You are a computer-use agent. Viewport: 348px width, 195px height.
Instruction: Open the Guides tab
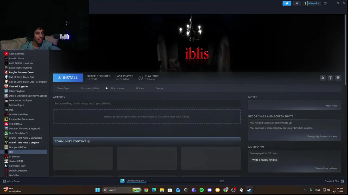click(x=140, y=88)
